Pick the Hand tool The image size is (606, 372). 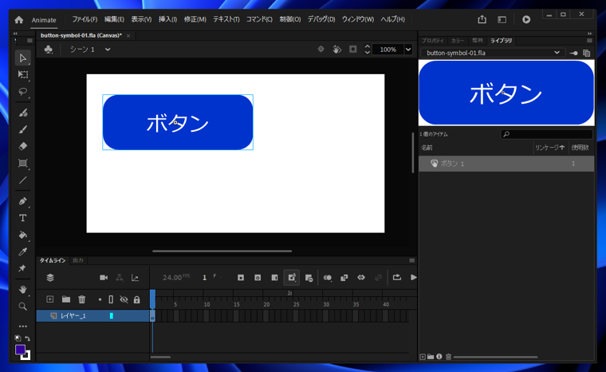23,290
